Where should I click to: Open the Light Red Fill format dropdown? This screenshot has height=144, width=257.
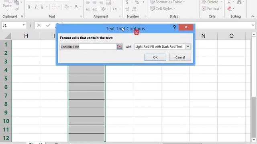click(188, 47)
